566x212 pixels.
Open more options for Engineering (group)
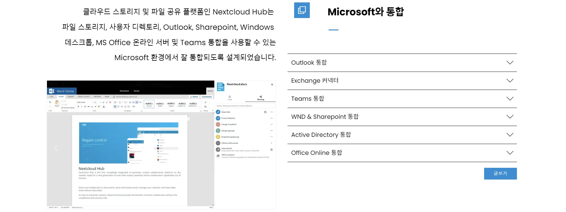click(x=272, y=137)
